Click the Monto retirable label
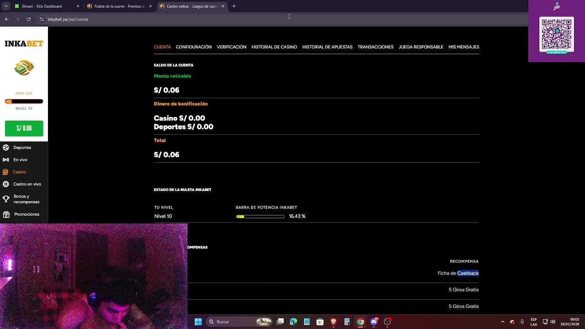The height and width of the screenshot is (329, 585). [172, 76]
